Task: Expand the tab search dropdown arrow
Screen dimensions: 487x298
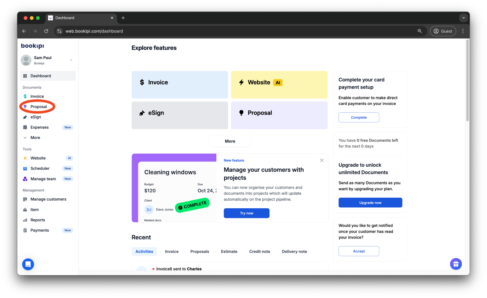Action: [x=463, y=18]
